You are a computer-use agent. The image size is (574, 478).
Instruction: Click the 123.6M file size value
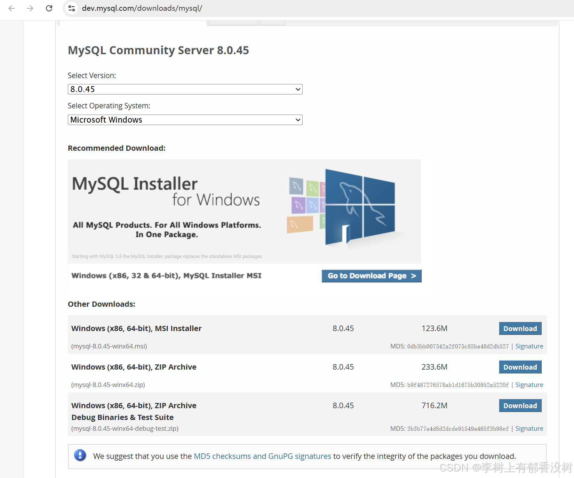tap(435, 329)
